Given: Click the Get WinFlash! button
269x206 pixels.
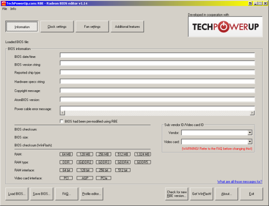Looking at the screenshot, I should tap(202, 194).
